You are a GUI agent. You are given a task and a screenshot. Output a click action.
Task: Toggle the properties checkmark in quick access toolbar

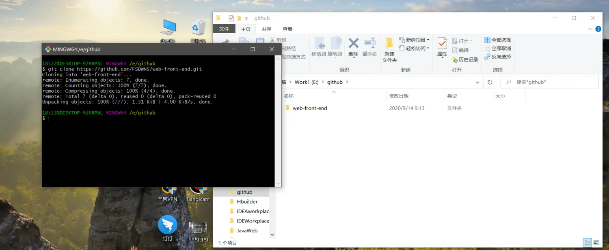coord(231,18)
